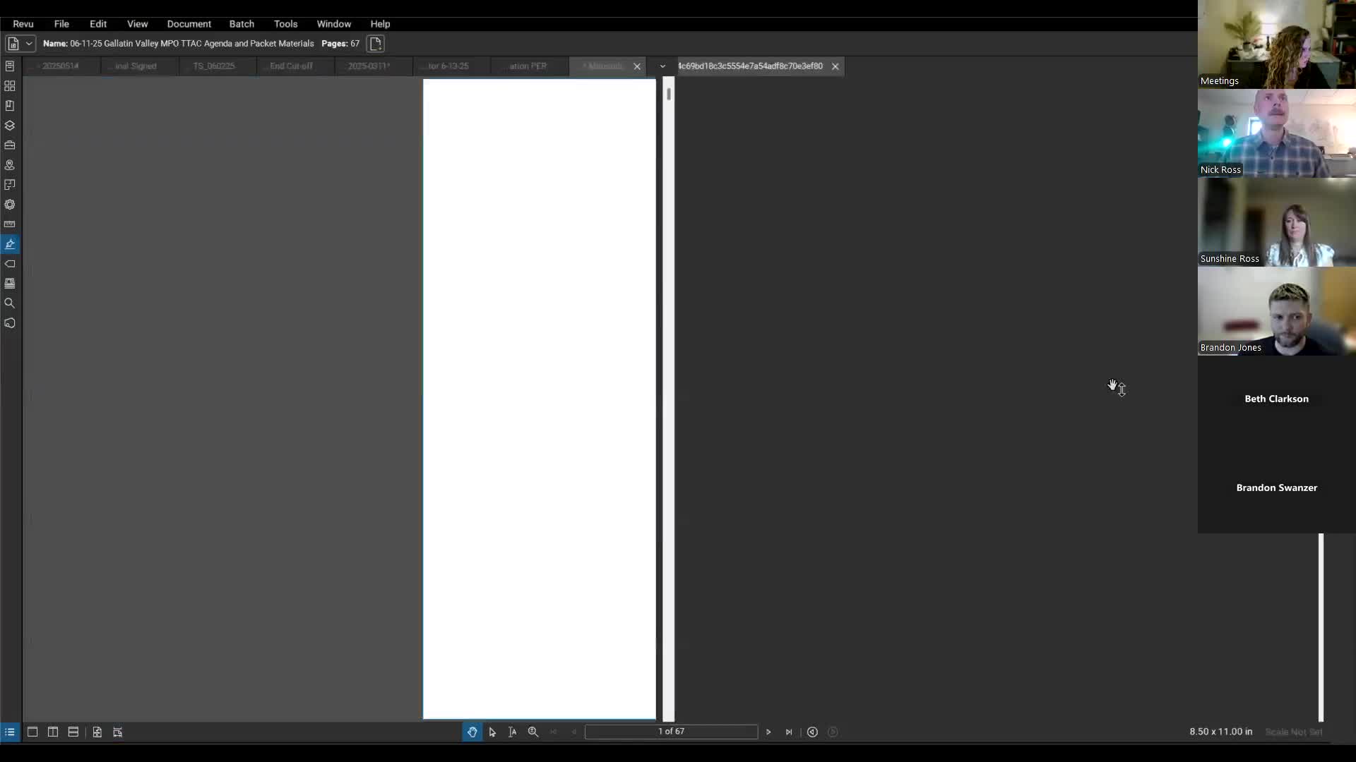The image size is (1356, 762).
Task: Select the Pan hand tool
Action: 472,732
